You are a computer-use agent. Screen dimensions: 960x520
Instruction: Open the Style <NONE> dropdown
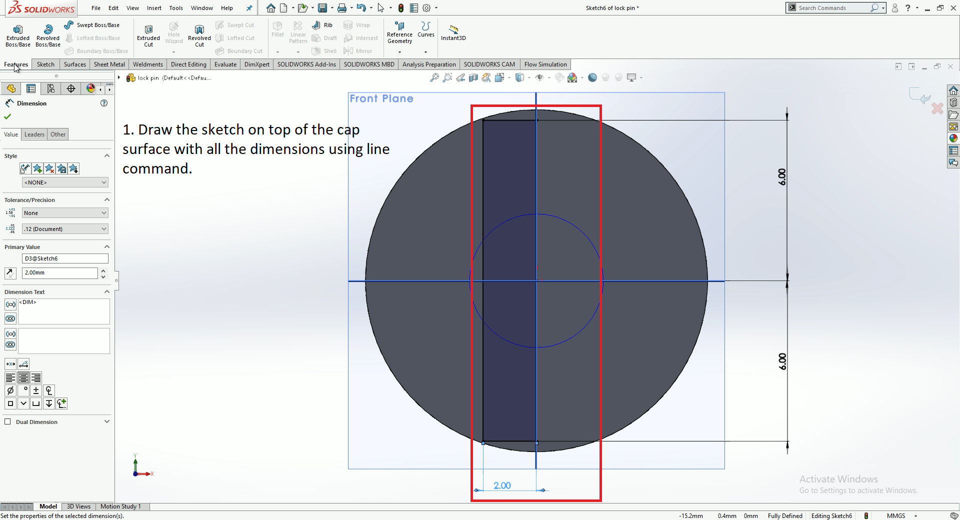click(65, 182)
